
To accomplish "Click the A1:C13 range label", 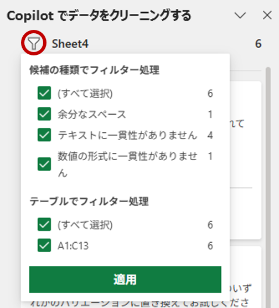I will click(73, 246).
